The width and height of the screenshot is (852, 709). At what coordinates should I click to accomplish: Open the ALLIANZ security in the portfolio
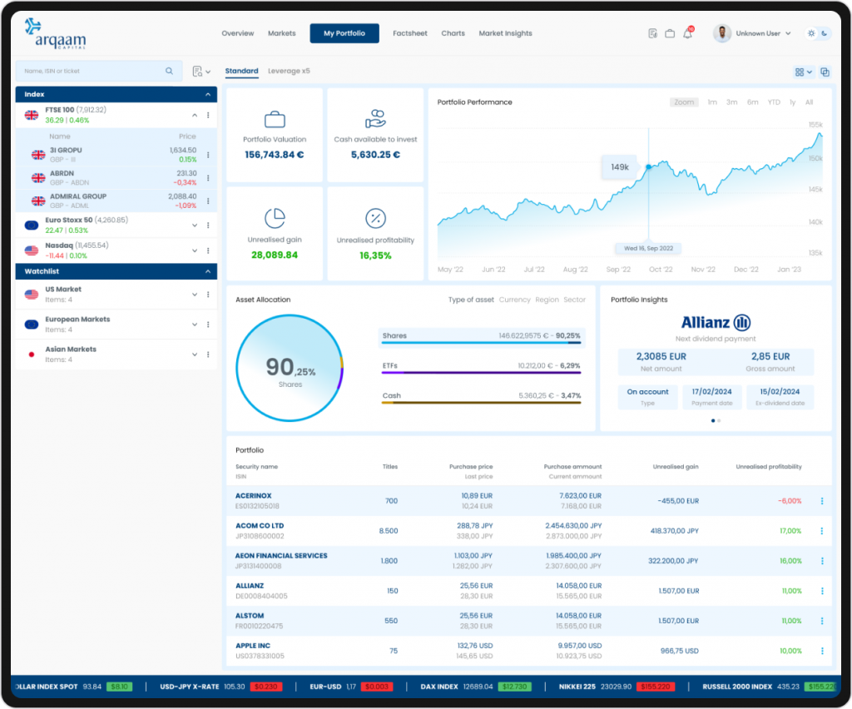click(x=250, y=586)
